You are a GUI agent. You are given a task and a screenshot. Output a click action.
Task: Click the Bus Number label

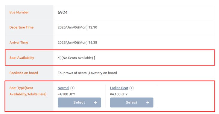point(19,12)
